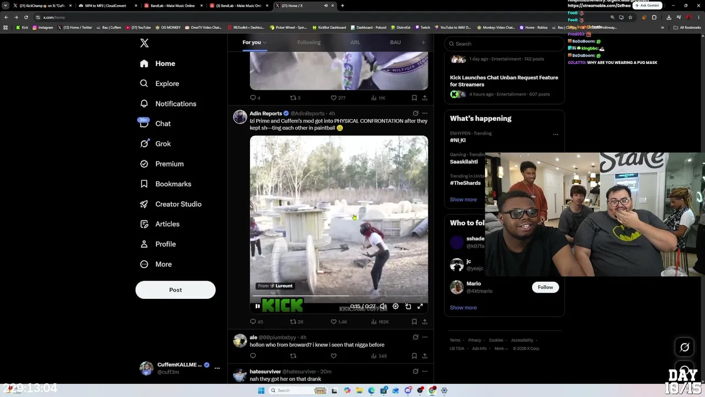The width and height of the screenshot is (705, 397).
Task: Open Grok from the left navigation
Action: [155, 144]
